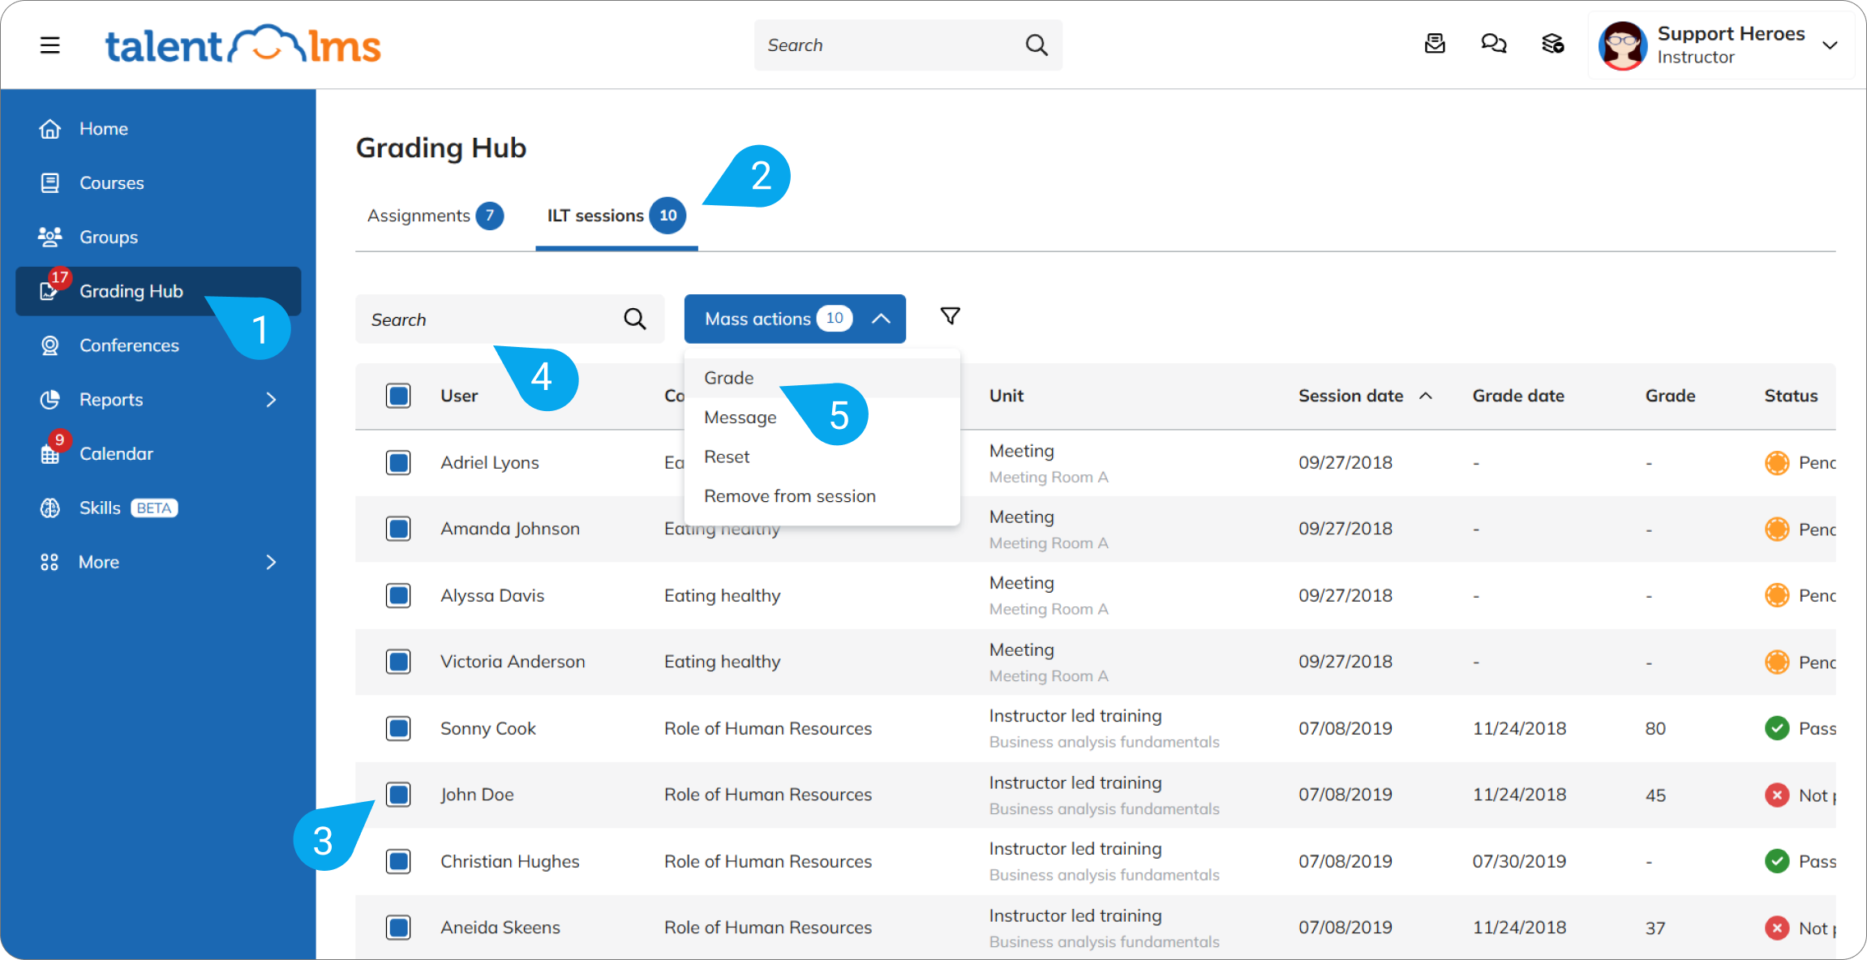Screen dimensions: 1867x960
Task: Click the Grade date column header
Action: [1518, 396]
